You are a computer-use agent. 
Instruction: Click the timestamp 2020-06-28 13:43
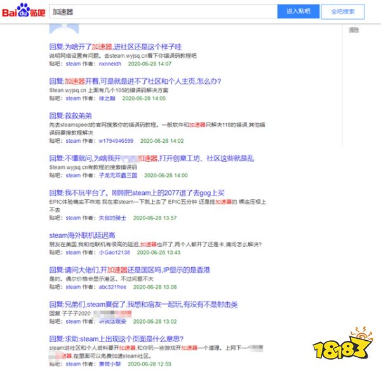pos(159,253)
